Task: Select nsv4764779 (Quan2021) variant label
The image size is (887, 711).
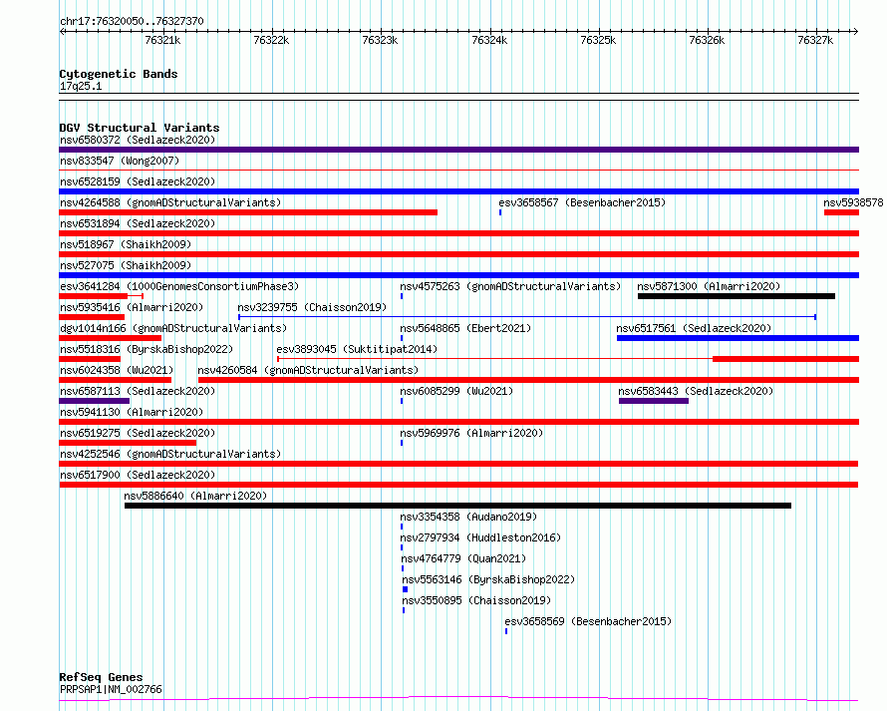Action: (x=463, y=558)
